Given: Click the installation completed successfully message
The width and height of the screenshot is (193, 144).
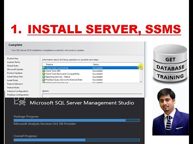Looking at the screenshot, I should 48,50.
